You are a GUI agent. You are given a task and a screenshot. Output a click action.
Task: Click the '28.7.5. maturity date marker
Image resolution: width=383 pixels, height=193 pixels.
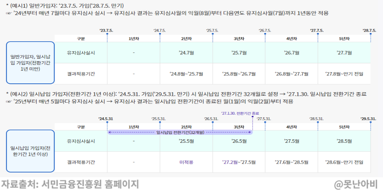tap(369, 31)
